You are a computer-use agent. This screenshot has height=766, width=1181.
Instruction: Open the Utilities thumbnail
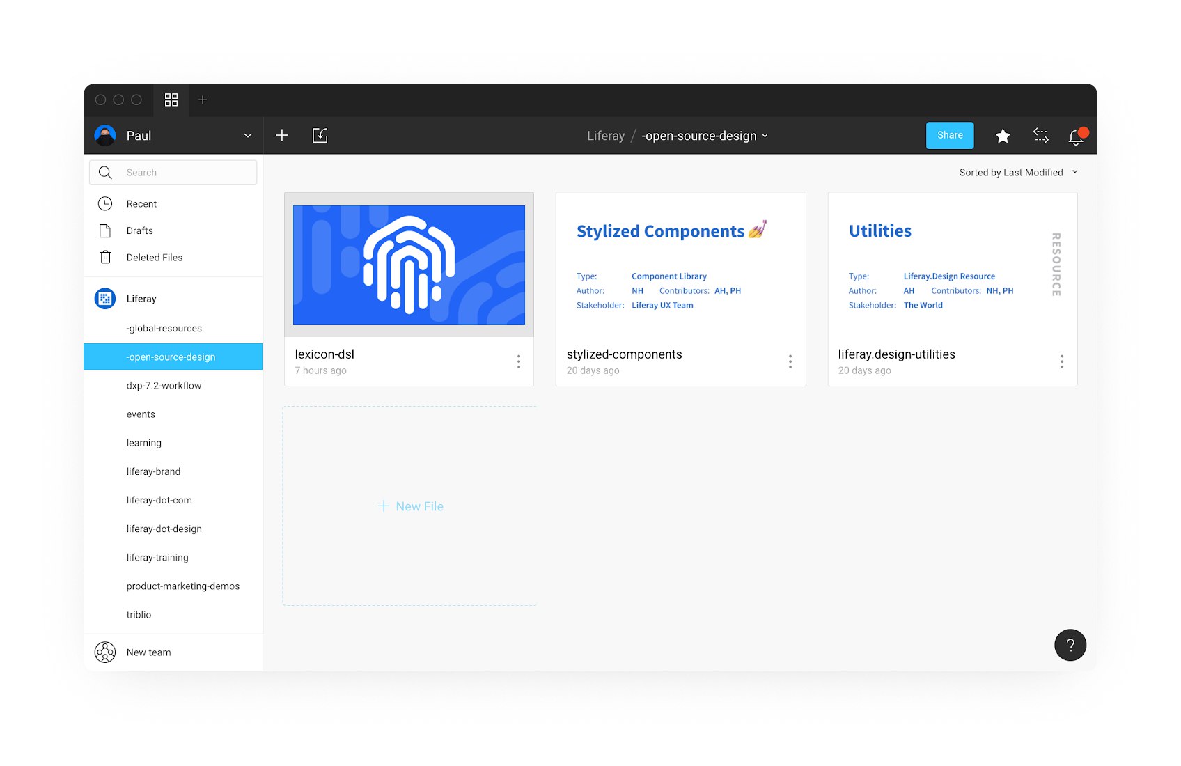pyautogui.click(x=953, y=265)
